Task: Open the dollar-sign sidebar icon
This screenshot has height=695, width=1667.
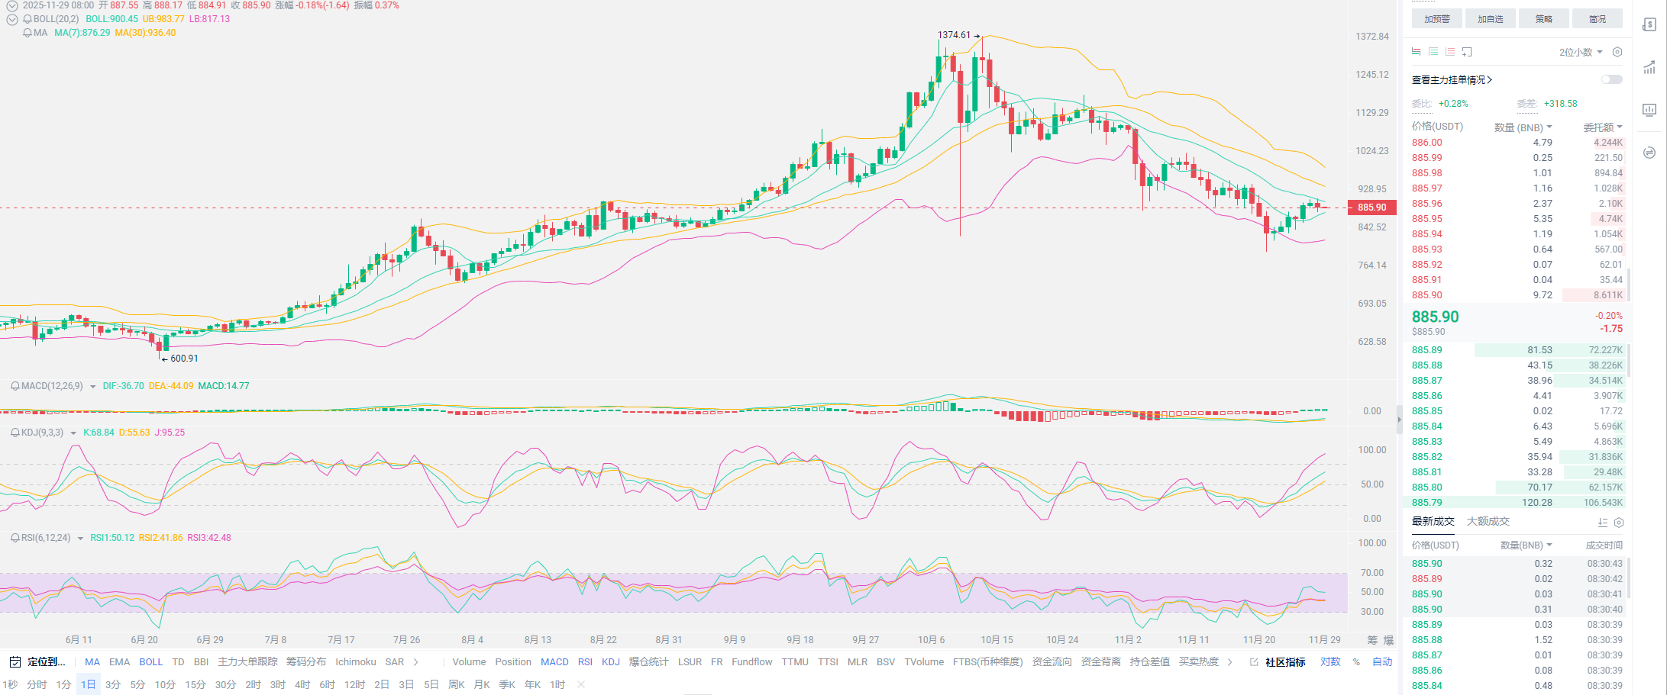Action: [x=1649, y=24]
